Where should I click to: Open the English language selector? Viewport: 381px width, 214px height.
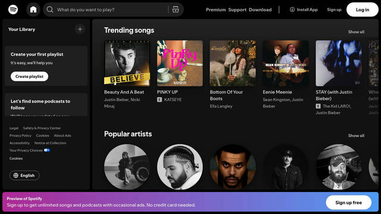pos(24,175)
